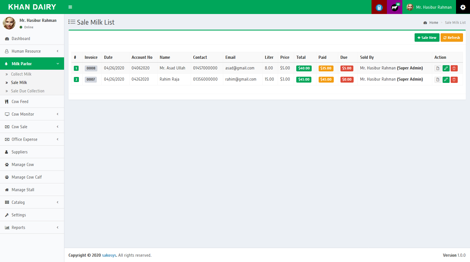Image resolution: width=470 pixels, height=262 pixels.
Task: Collapse the Milk Parlor menu
Action: [x=32, y=64]
